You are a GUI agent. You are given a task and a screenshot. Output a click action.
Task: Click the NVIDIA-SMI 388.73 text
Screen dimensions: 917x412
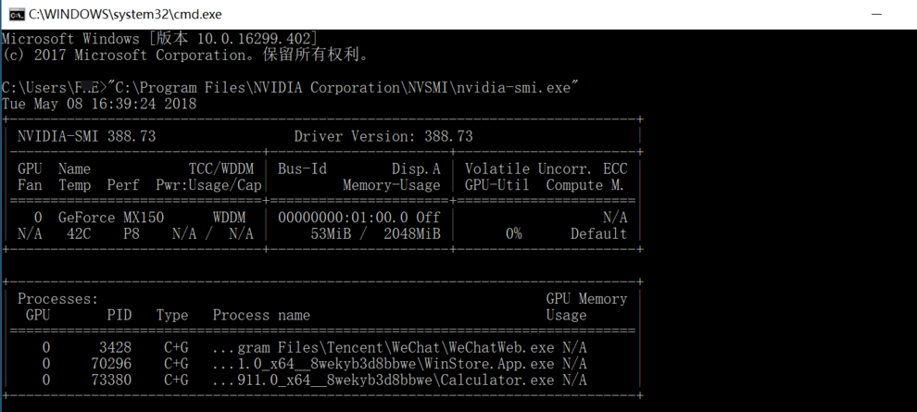(86, 136)
